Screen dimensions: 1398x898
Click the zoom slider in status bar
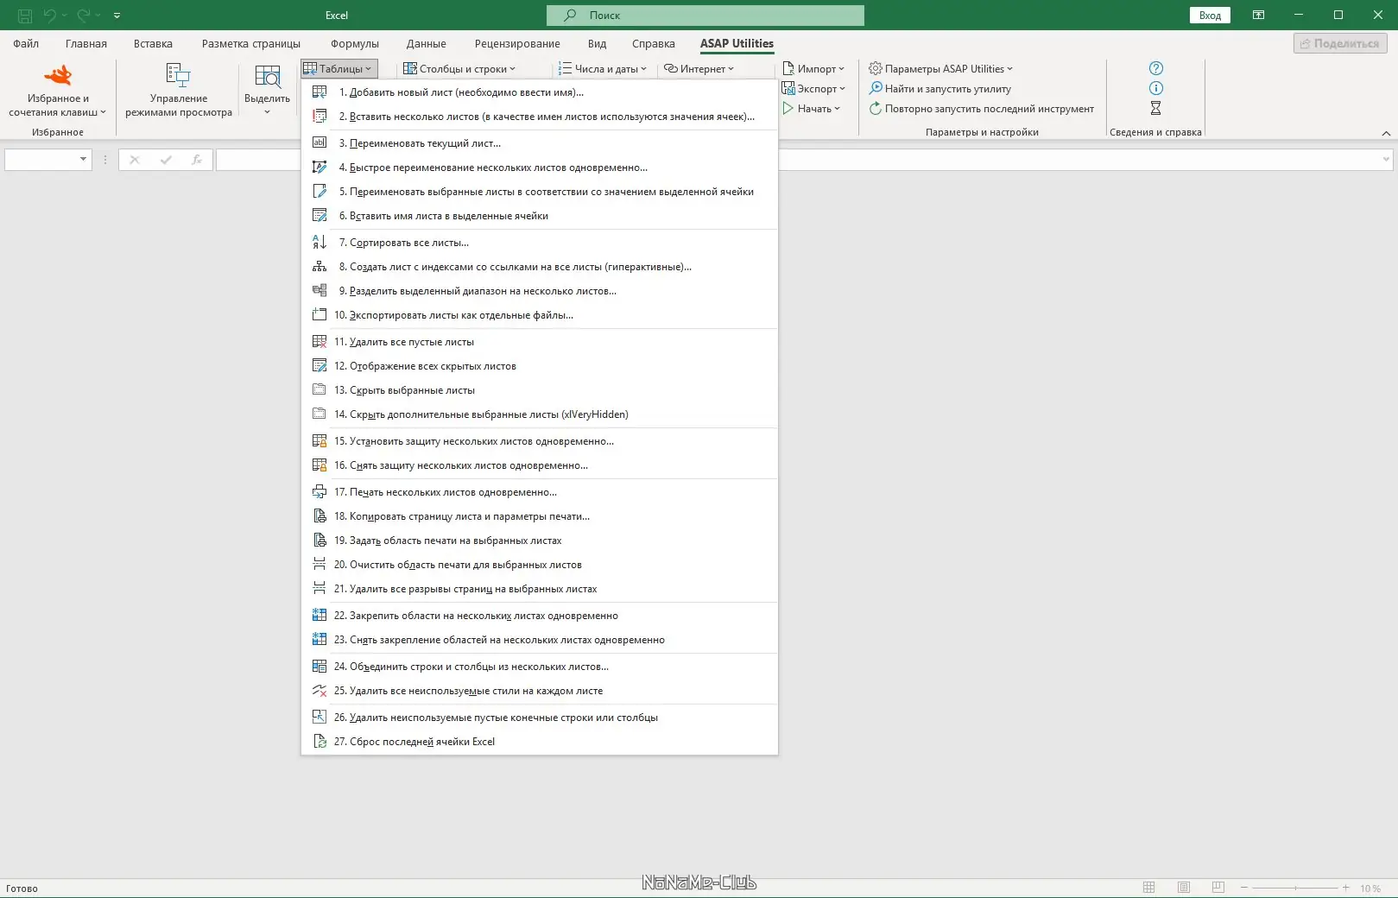point(1294,888)
